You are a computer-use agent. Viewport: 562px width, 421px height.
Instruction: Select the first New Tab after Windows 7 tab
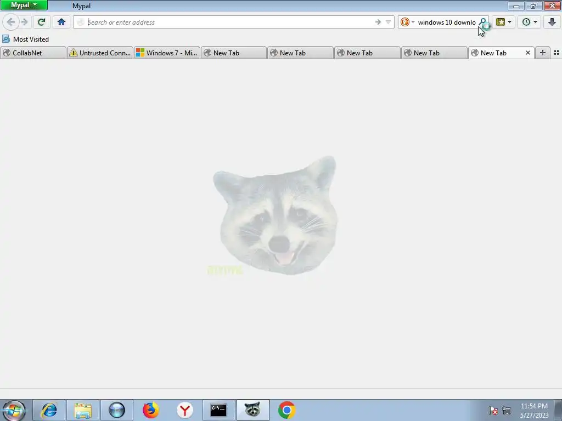(x=234, y=53)
